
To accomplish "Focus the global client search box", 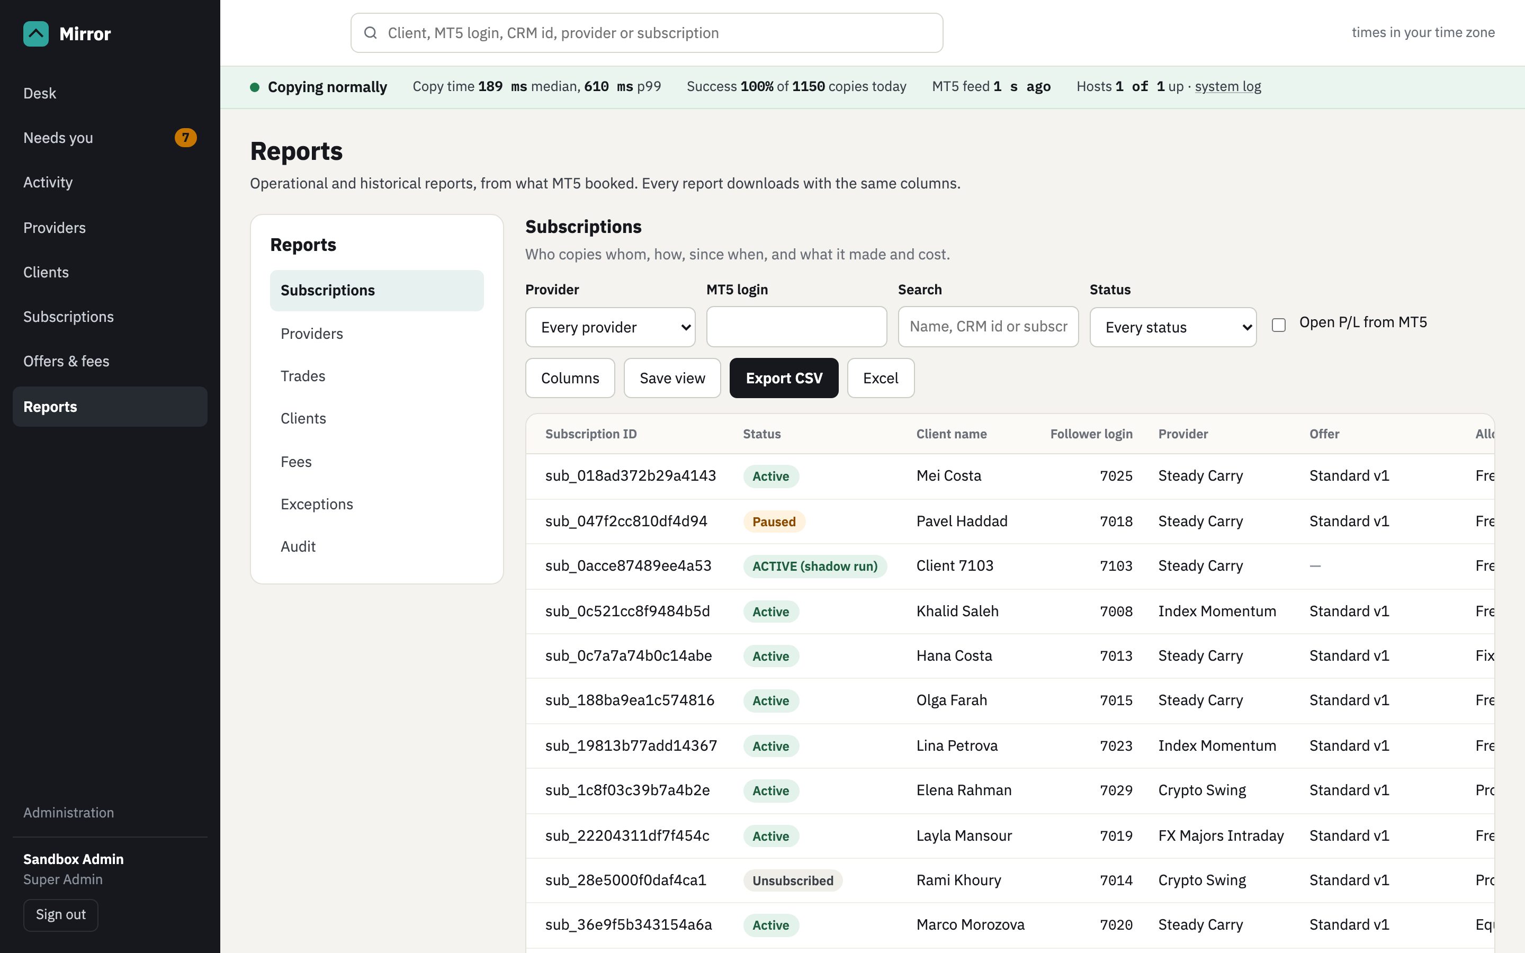I will 647,33.
